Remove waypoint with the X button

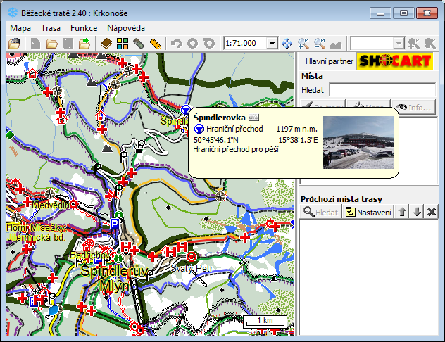click(x=432, y=212)
